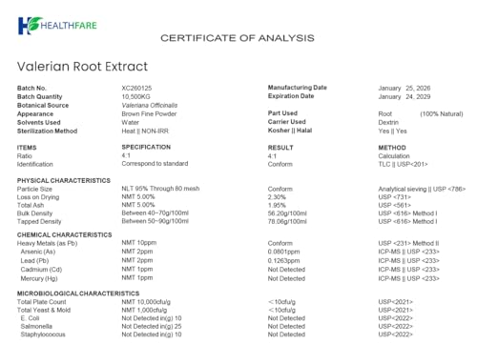This screenshot has height=344, width=477.
Task: Click the 'Mercury (Hg)' item label
Action: coord(39,278)
